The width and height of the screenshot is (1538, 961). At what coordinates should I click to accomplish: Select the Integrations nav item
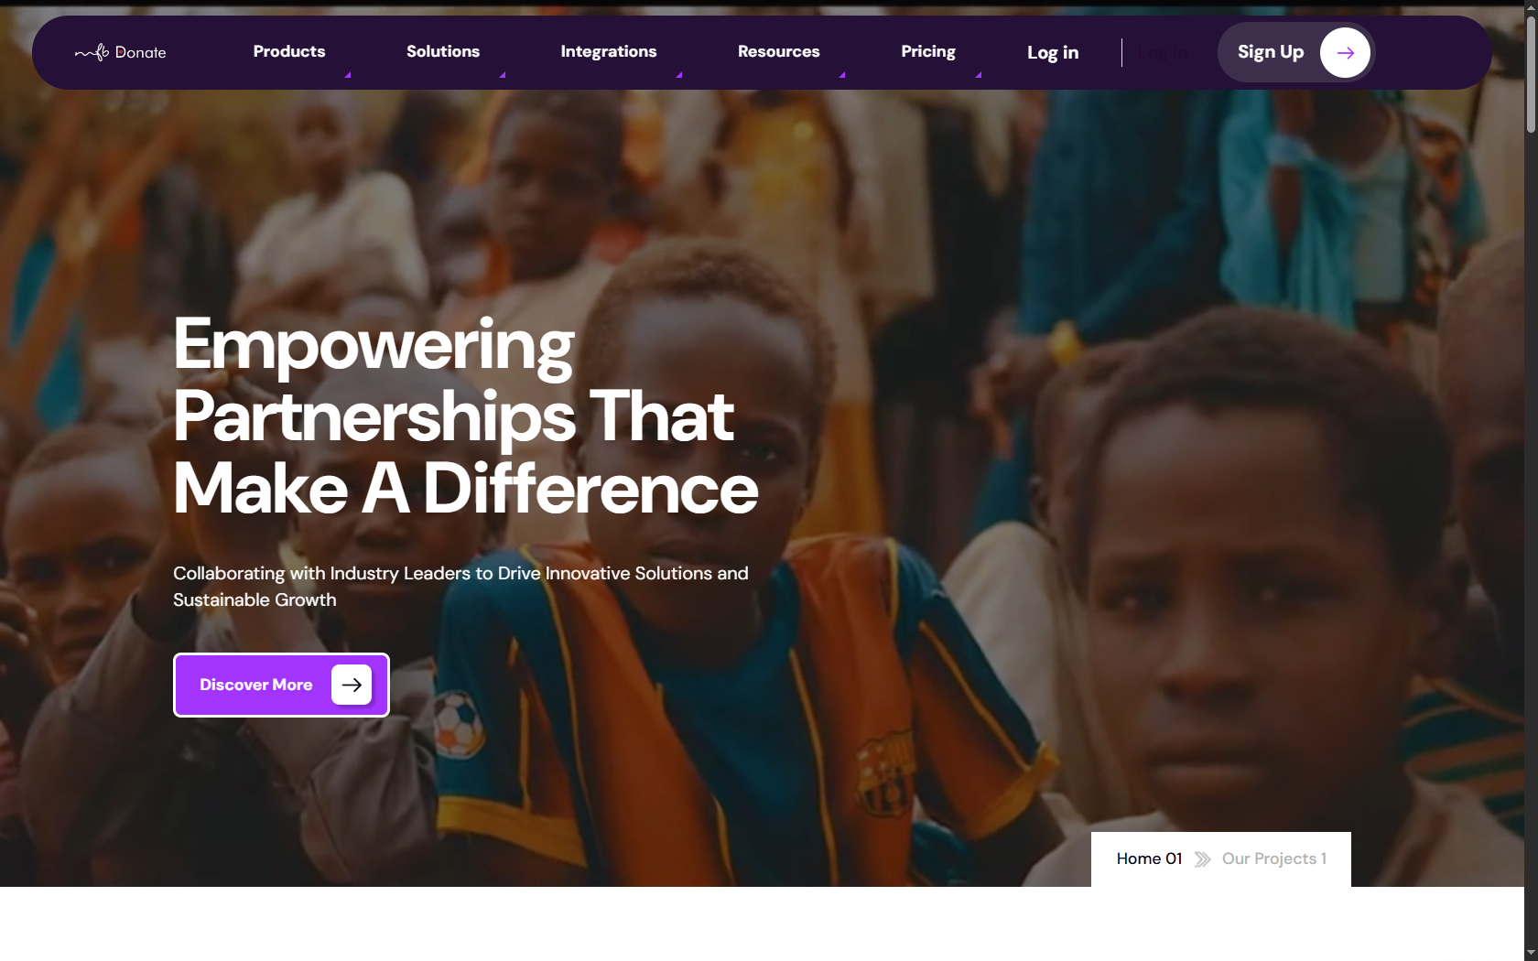[609, 51]
